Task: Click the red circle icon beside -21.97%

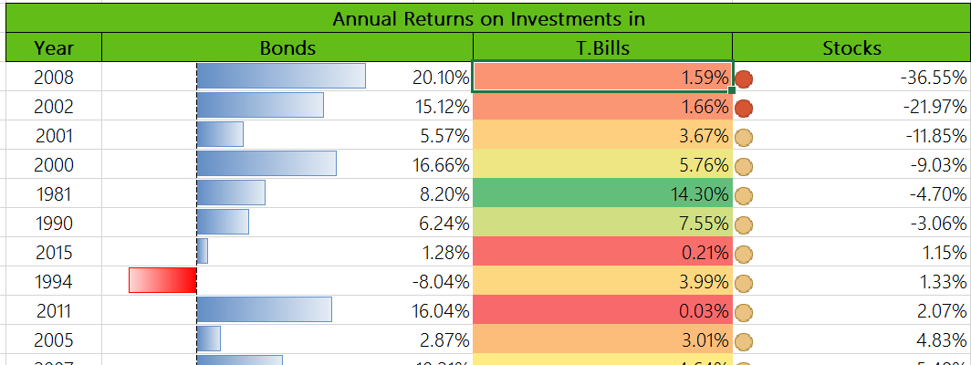Action: [x=744, y=109]
